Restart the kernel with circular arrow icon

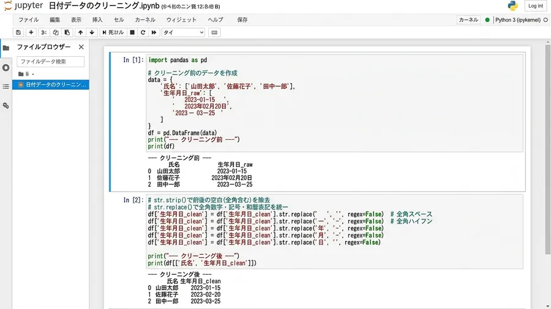[143, 32]
